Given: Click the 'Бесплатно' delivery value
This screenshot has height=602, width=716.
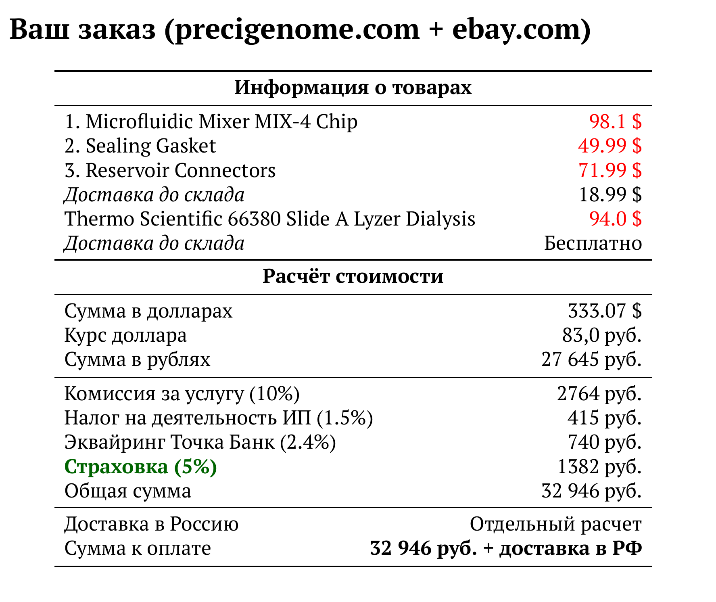Looking at the screenshot, I should click(x=593, y=243).
